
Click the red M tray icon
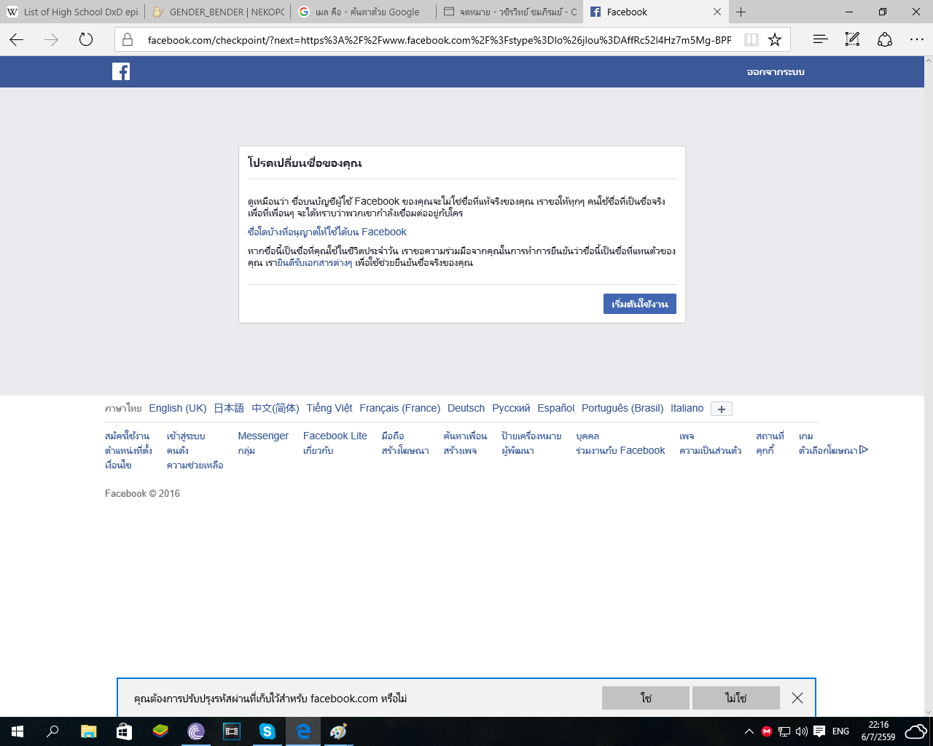point(767,731)
